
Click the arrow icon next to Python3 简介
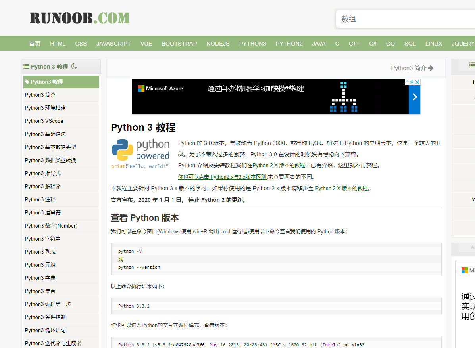point(431,68)
